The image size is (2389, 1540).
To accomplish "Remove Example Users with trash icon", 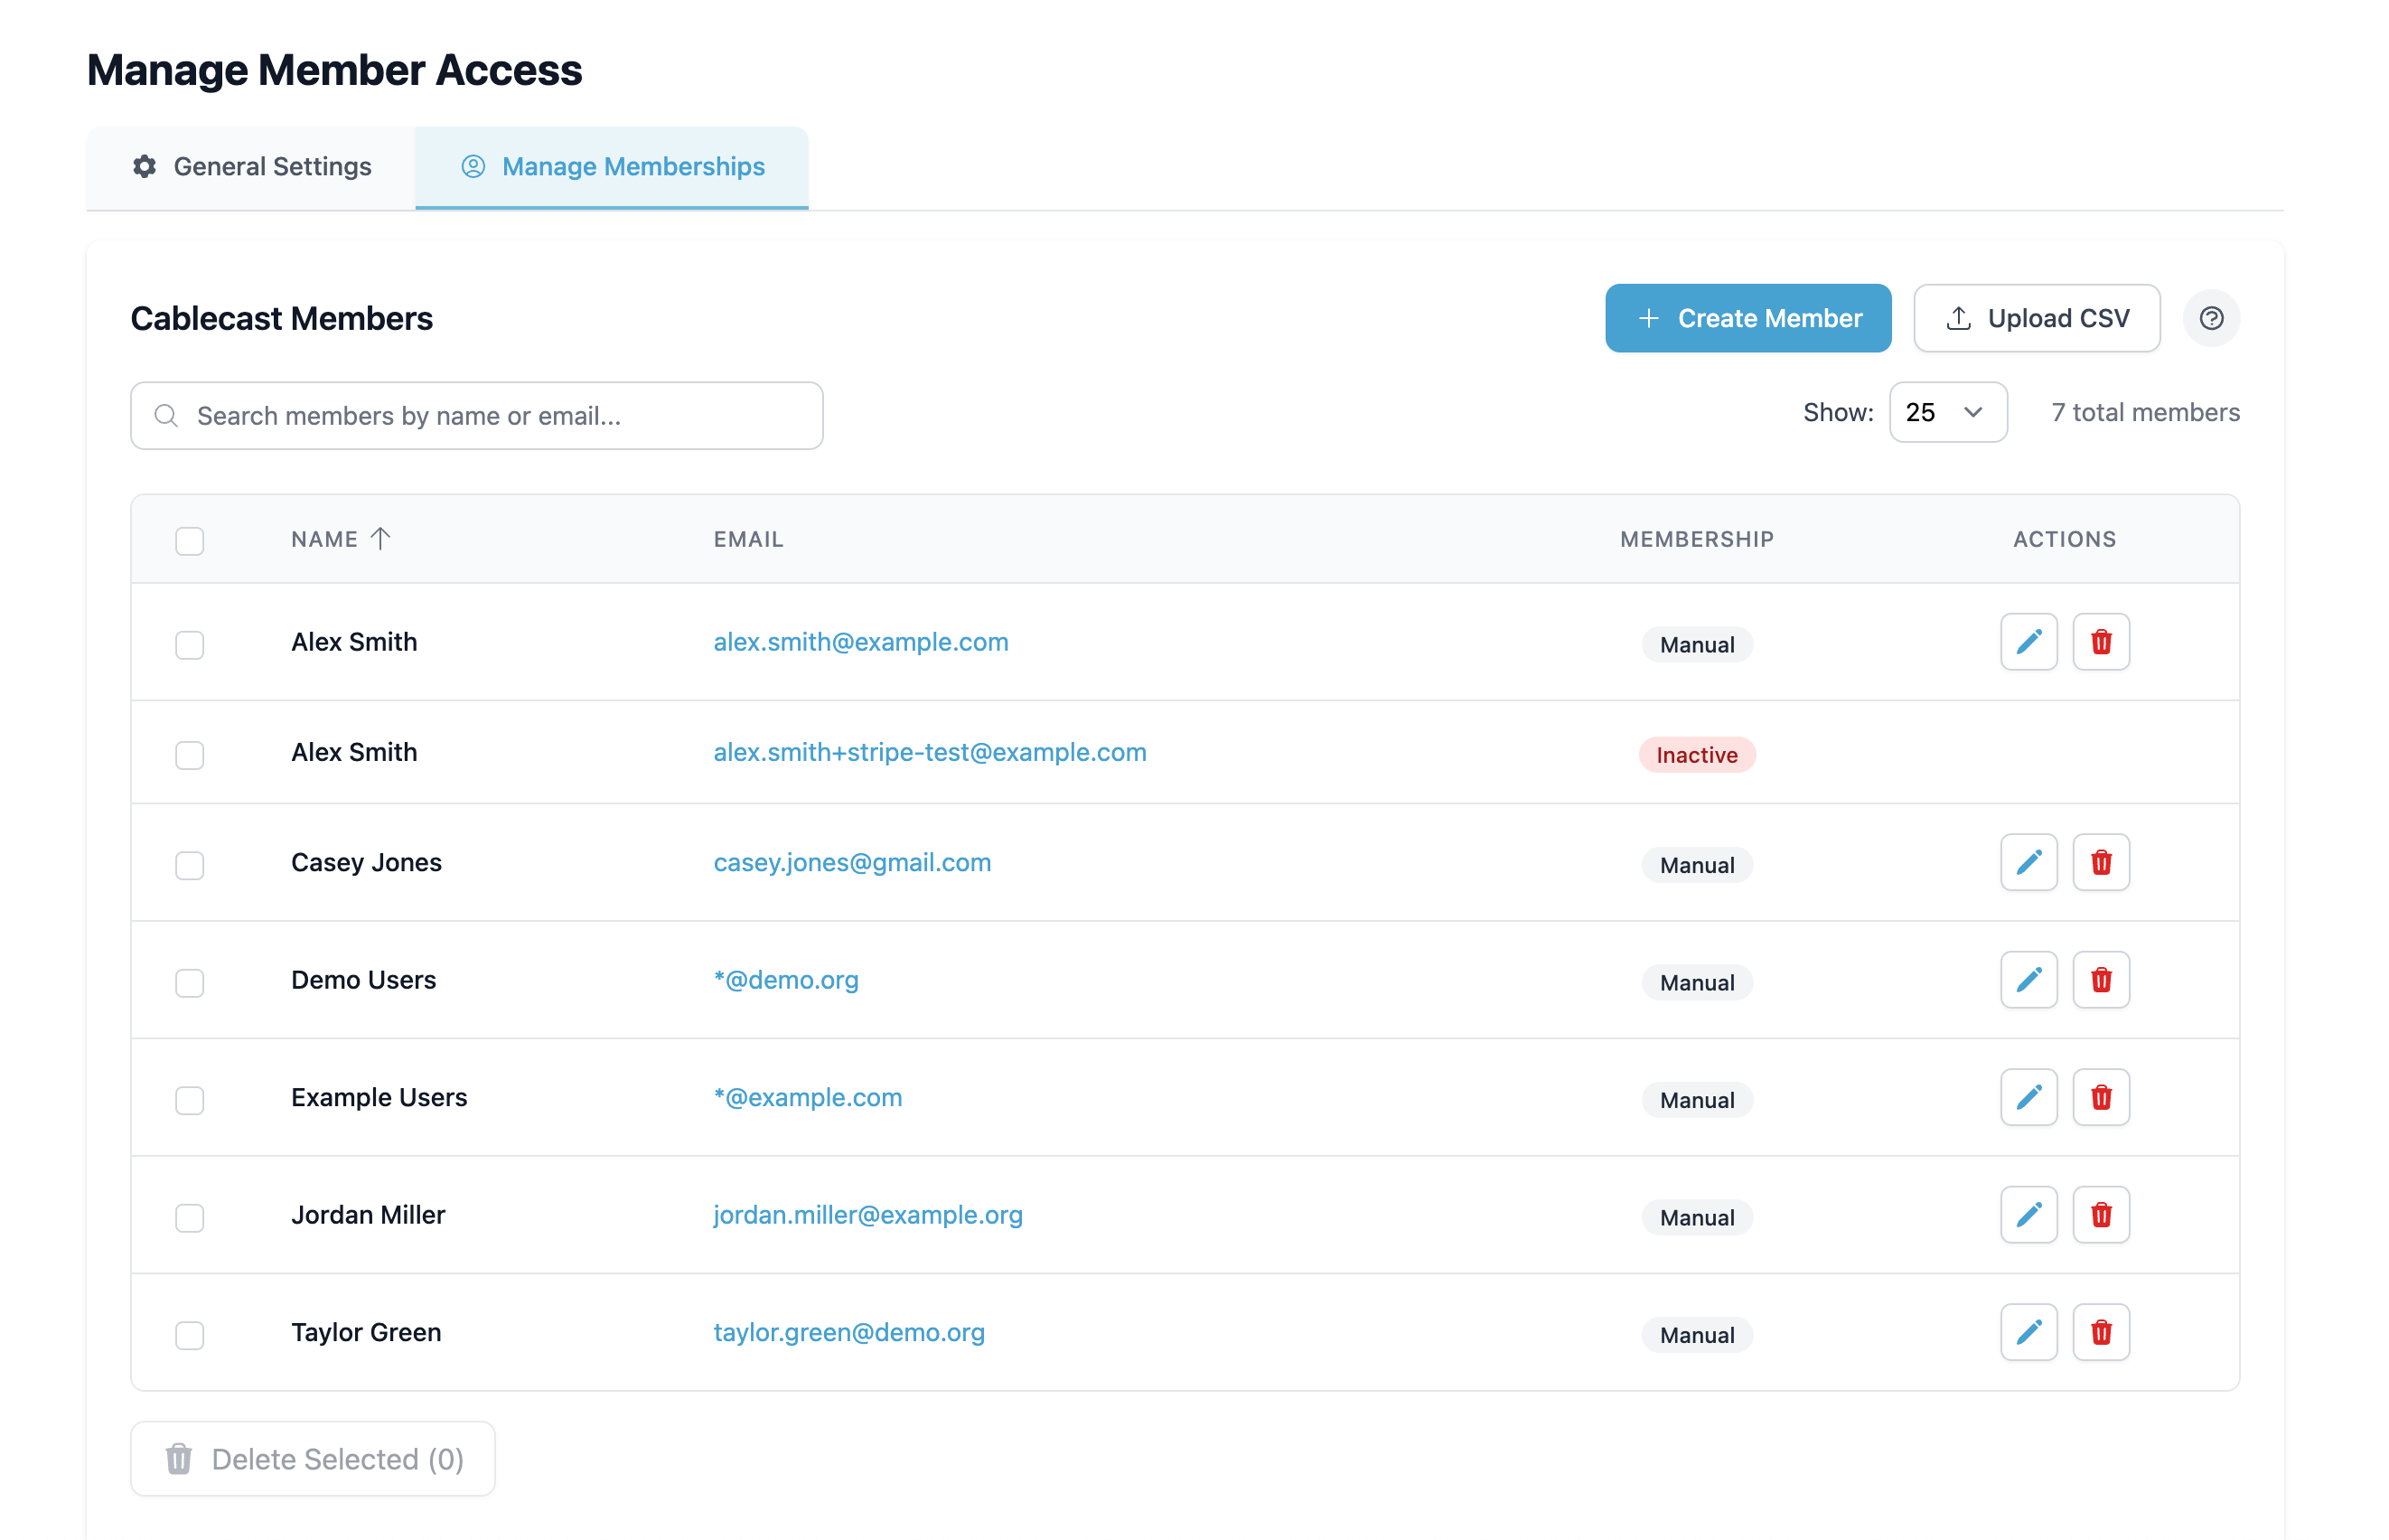I will (2100, 1097).
